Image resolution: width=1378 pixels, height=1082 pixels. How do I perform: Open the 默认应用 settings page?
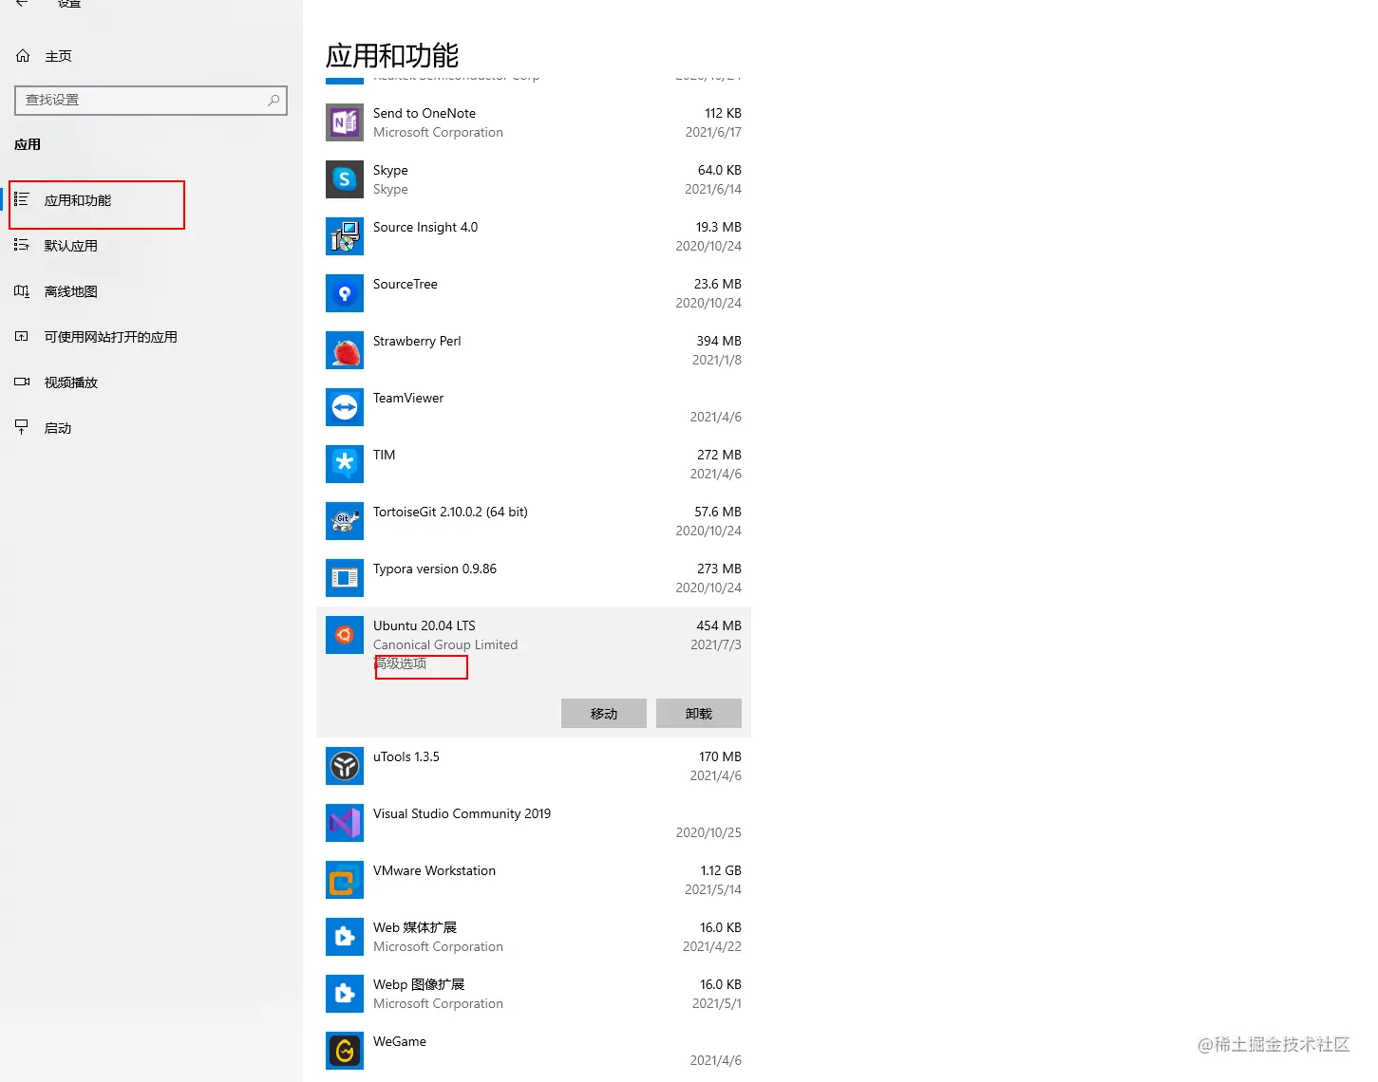click(151, 246)
